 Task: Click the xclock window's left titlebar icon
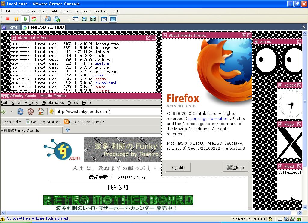click(x=280, y=85)
